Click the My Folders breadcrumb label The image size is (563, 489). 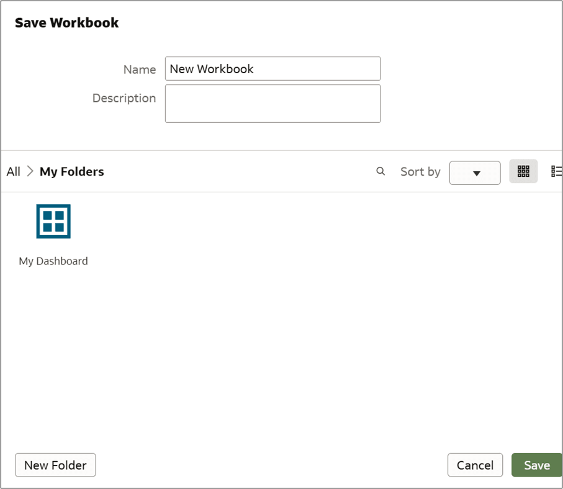point(71,171)
